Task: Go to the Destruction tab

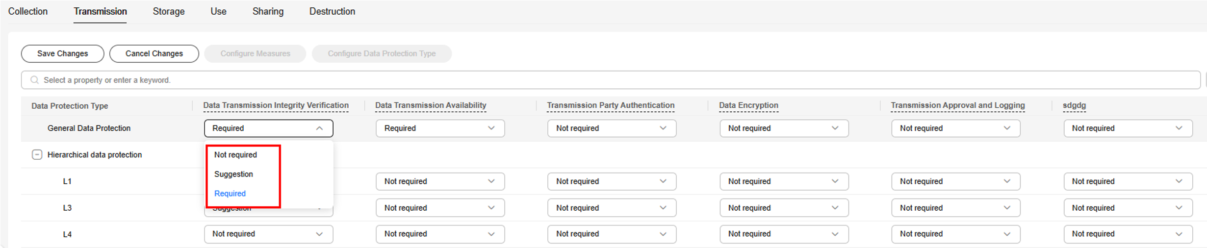Action: (332, 11)
